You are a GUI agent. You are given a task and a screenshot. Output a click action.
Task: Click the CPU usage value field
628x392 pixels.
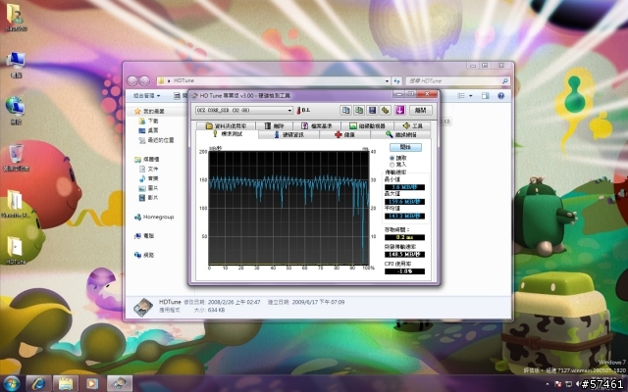(404, 271)
